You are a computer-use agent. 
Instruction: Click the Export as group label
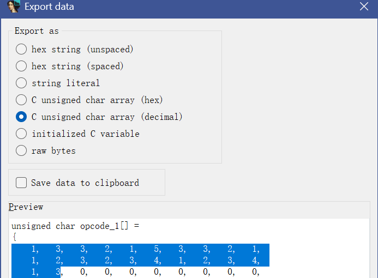point(37,31)
